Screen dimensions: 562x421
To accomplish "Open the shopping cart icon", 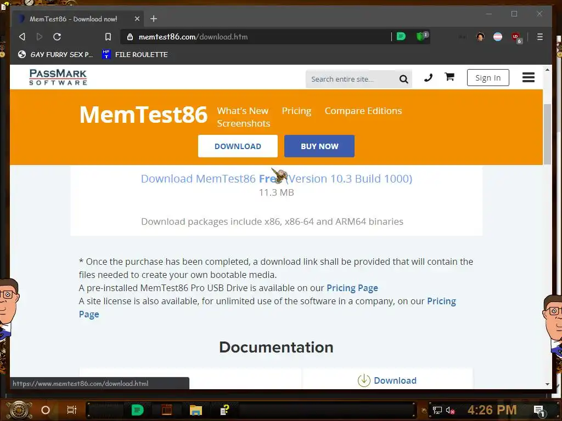I will tap(449, 77).
